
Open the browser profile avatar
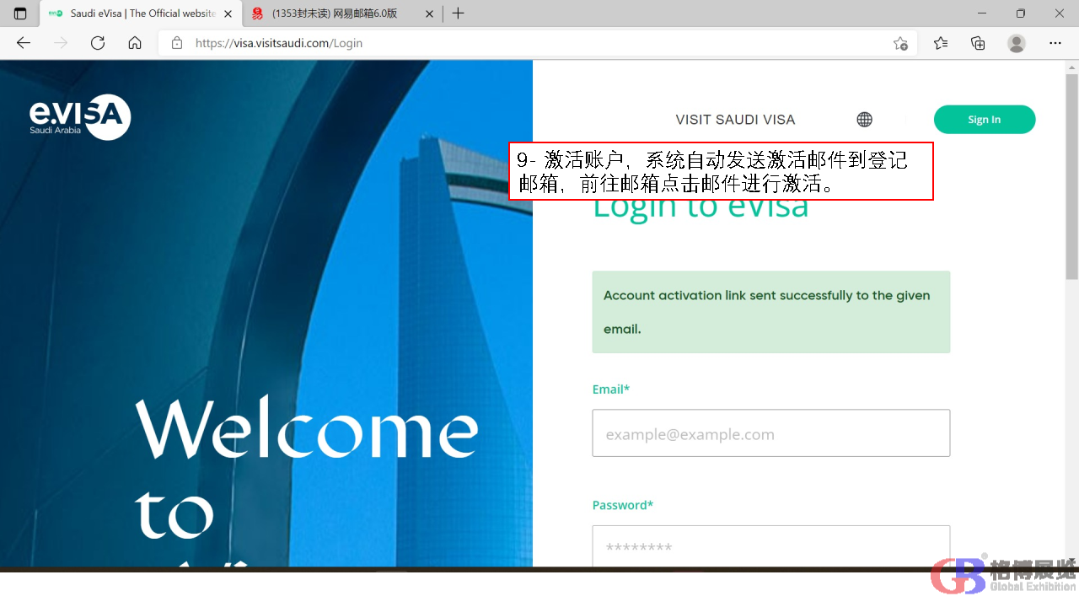(1017, 43)
